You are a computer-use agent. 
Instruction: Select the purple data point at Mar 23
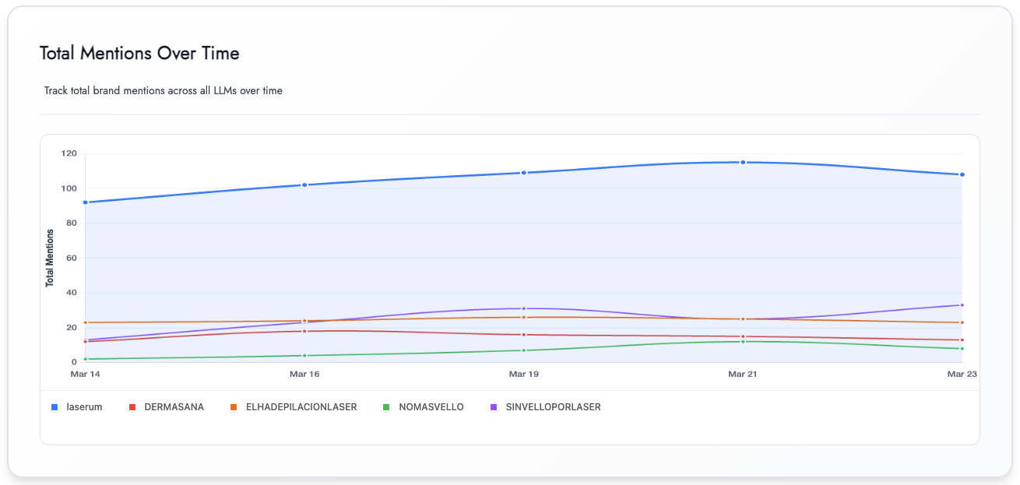(x=963, y=305)
